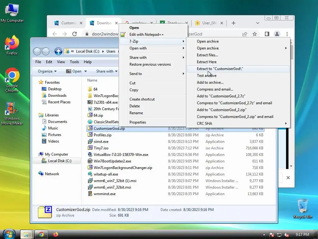
Task: Show hidden tray icons arrow
Action: (264, 235)
